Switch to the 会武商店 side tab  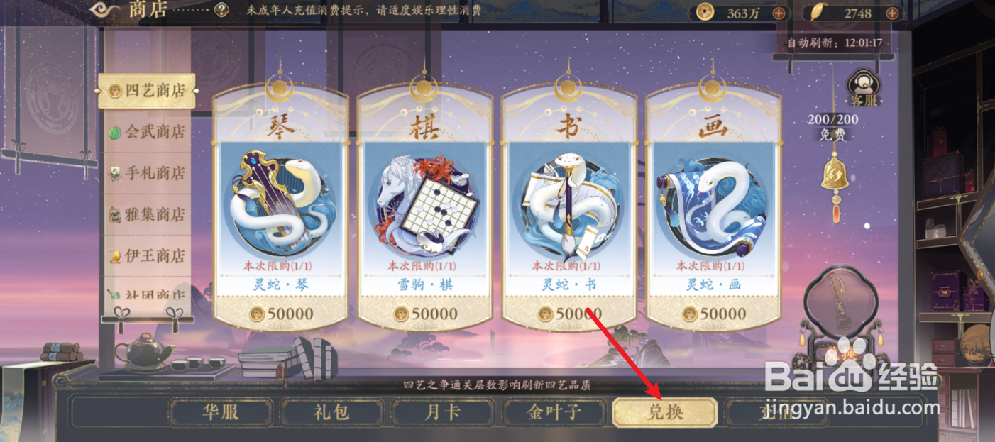[147, 132]
